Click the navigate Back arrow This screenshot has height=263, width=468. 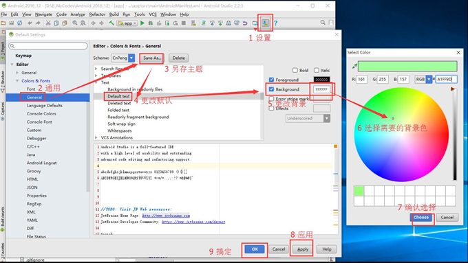(x=93, y=23)
